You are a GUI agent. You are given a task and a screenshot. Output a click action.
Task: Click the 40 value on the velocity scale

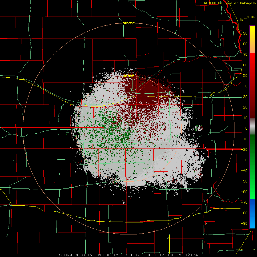[x=245, y=86]
